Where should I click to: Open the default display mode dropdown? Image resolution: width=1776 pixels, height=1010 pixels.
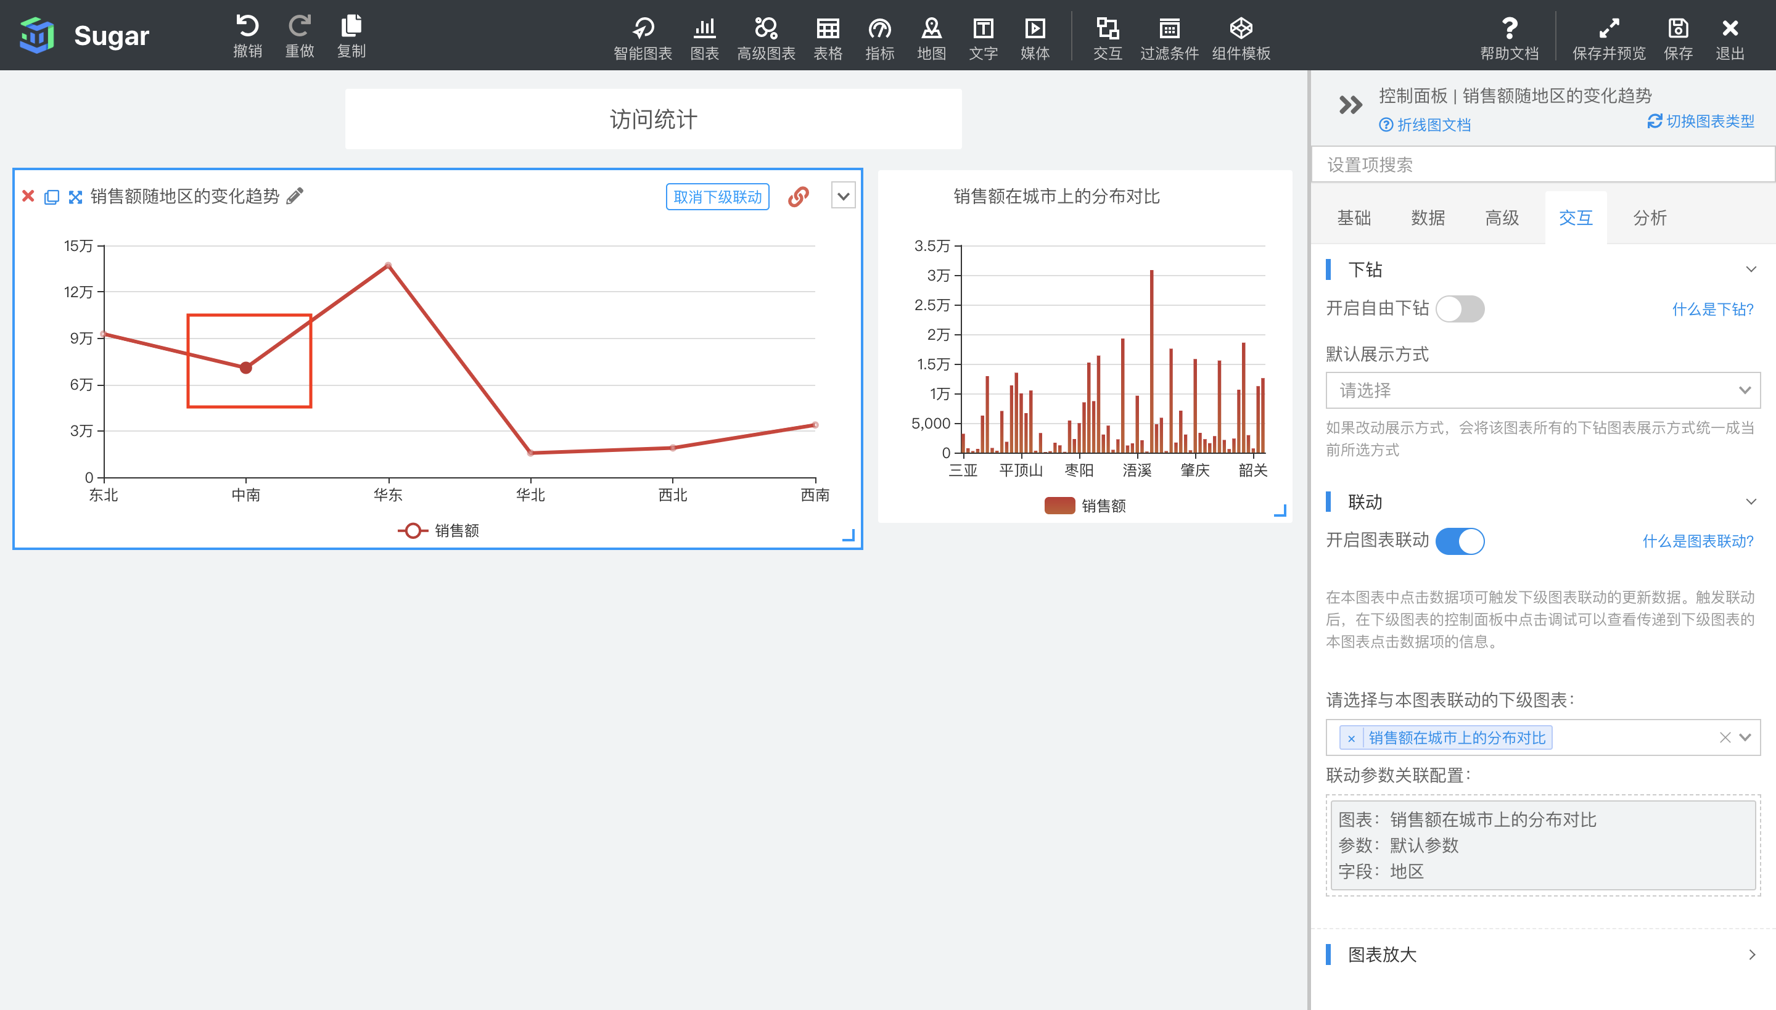coord(1542,390)
